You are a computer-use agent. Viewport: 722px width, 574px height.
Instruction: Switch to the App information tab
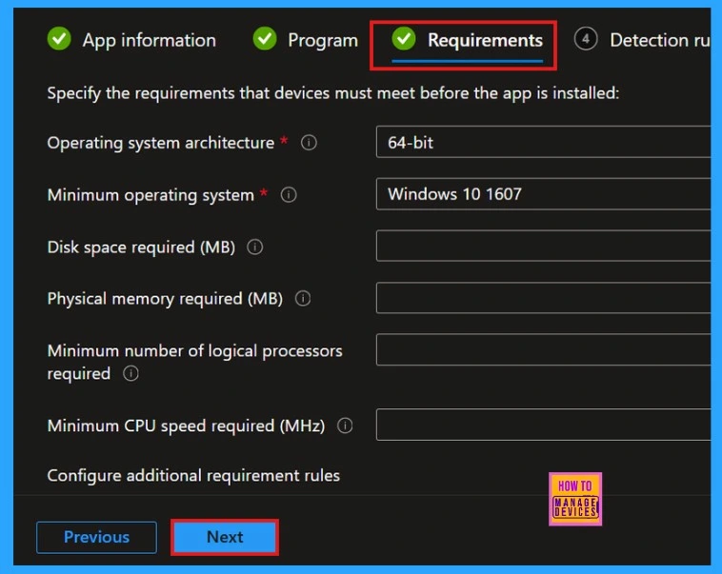click(x=131, y=40)
